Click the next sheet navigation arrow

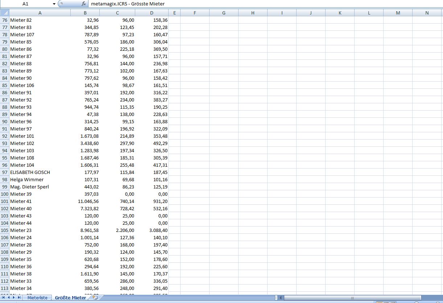[14, 298]
